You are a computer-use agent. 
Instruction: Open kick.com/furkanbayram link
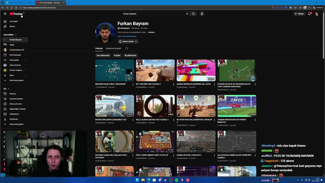127,36
